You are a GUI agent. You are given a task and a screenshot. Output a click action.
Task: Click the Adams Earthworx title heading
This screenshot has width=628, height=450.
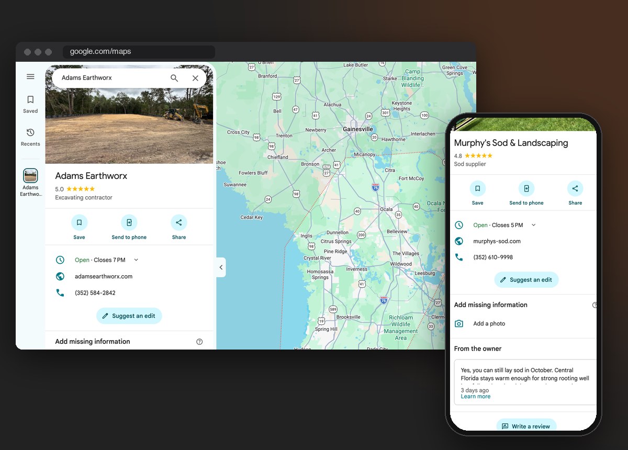click(91, 176)
